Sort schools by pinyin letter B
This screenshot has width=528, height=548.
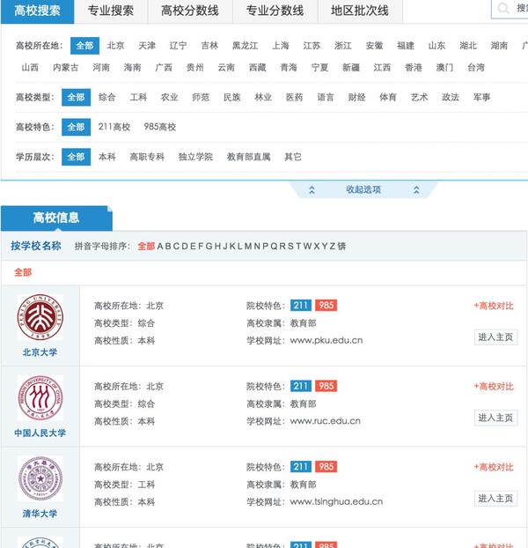click(x=168, y=247)
